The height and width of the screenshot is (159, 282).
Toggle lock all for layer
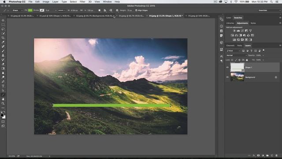pyautogui.click(x=247, y=60)
